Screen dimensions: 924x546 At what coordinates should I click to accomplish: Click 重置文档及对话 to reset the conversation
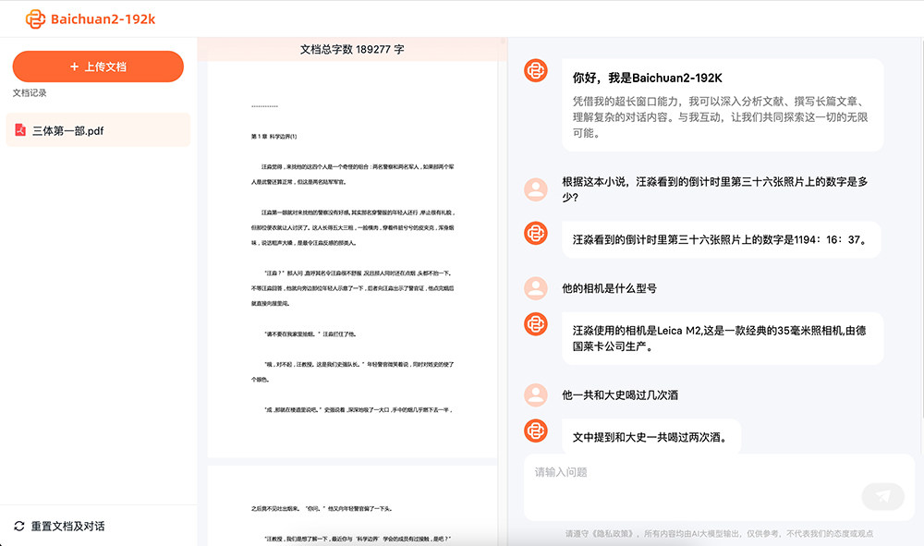[67, 526]
